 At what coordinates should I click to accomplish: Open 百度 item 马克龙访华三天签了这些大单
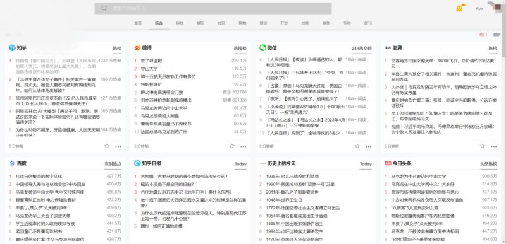(43, 216)
